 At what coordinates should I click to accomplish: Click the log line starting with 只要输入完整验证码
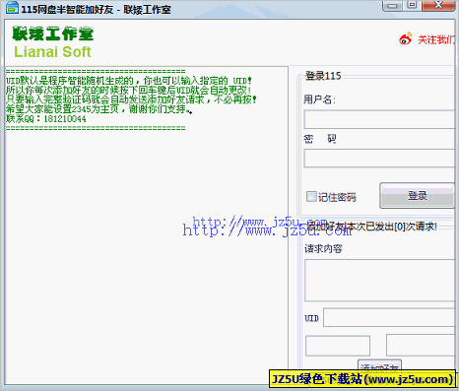pyautogui.click(x=131, y=99)
